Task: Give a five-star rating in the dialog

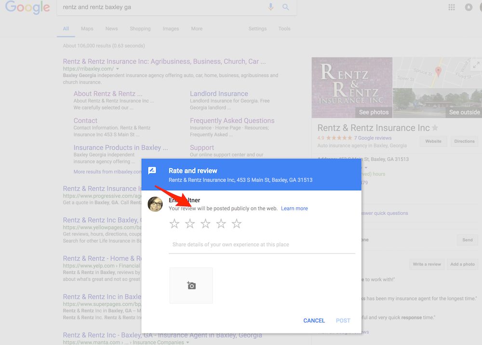Action: click(236, 224)
